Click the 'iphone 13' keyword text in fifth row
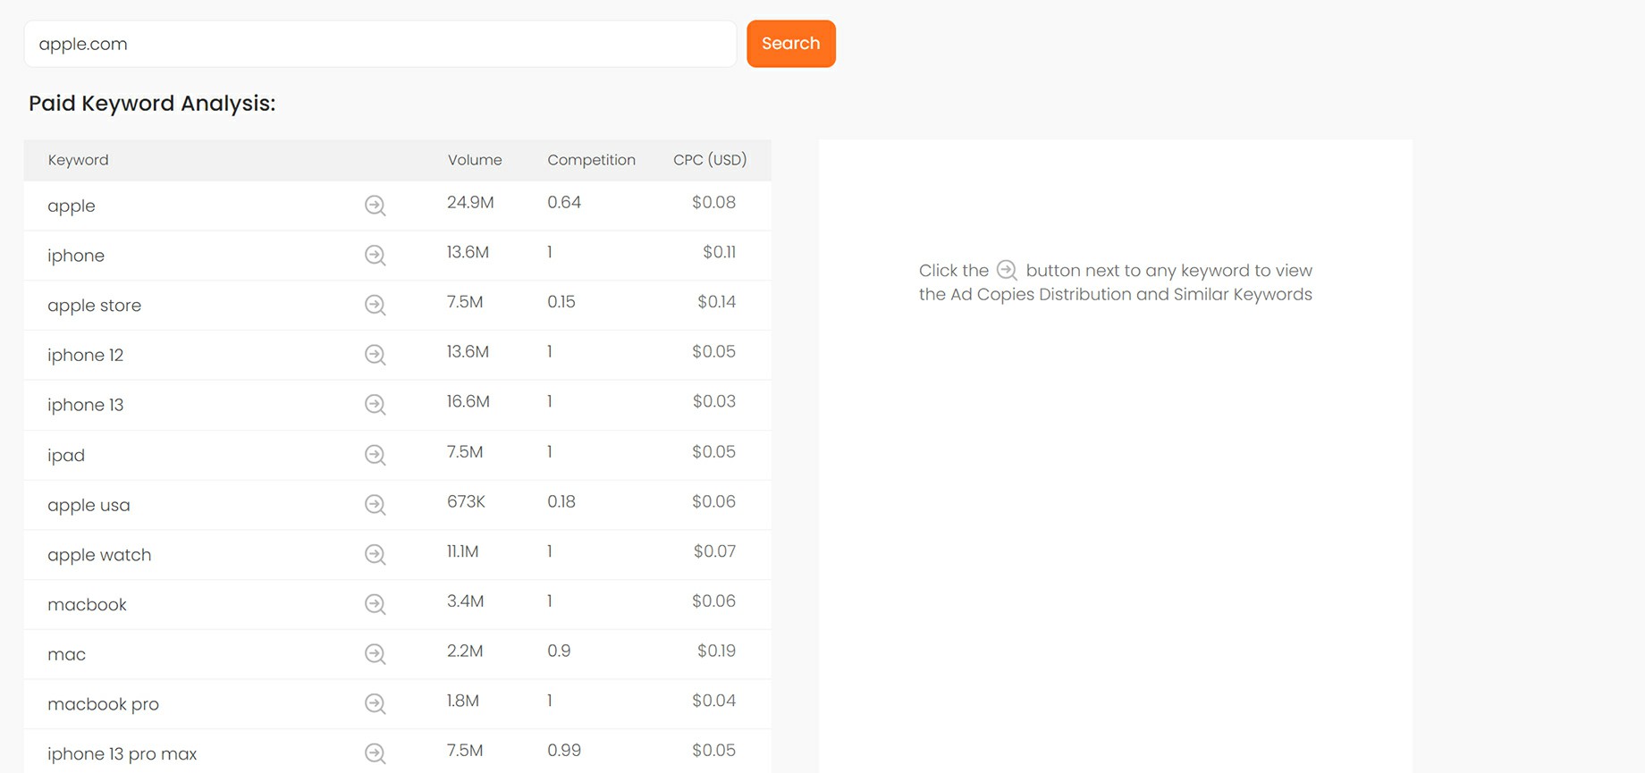This screenshot has width=1645, height=773. 85,405
